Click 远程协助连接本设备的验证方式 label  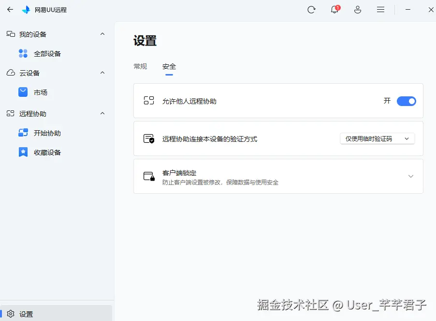(210, 138)
